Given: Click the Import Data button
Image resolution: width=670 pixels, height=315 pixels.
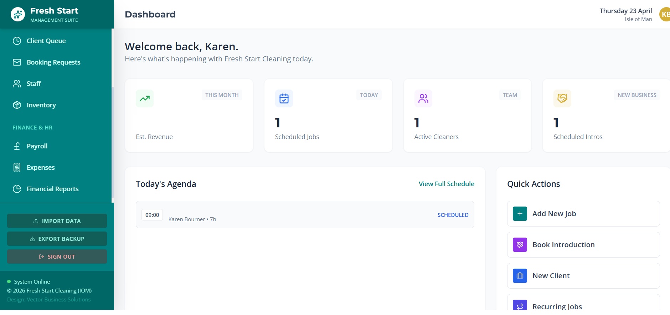Looking at the screenshot, I should point(57,221).
